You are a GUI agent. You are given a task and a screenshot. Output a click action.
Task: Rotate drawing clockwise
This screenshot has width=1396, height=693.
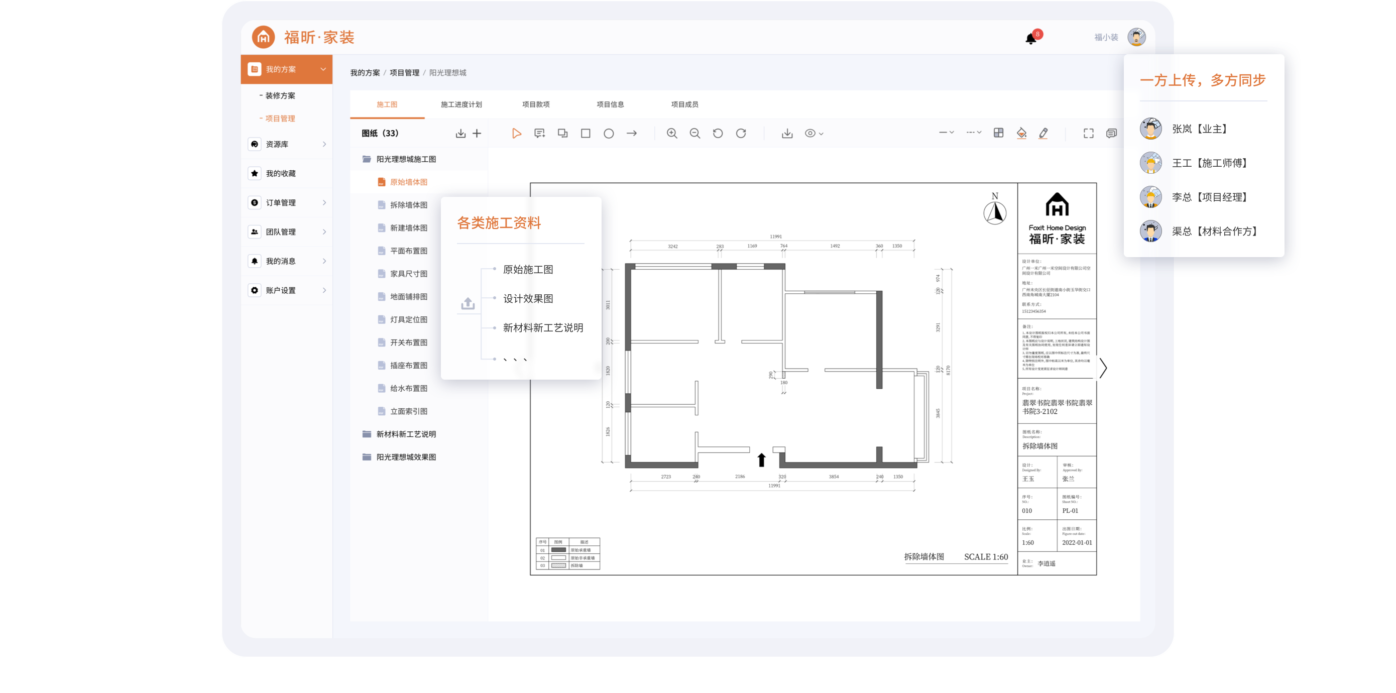click(x=741, y=133)
